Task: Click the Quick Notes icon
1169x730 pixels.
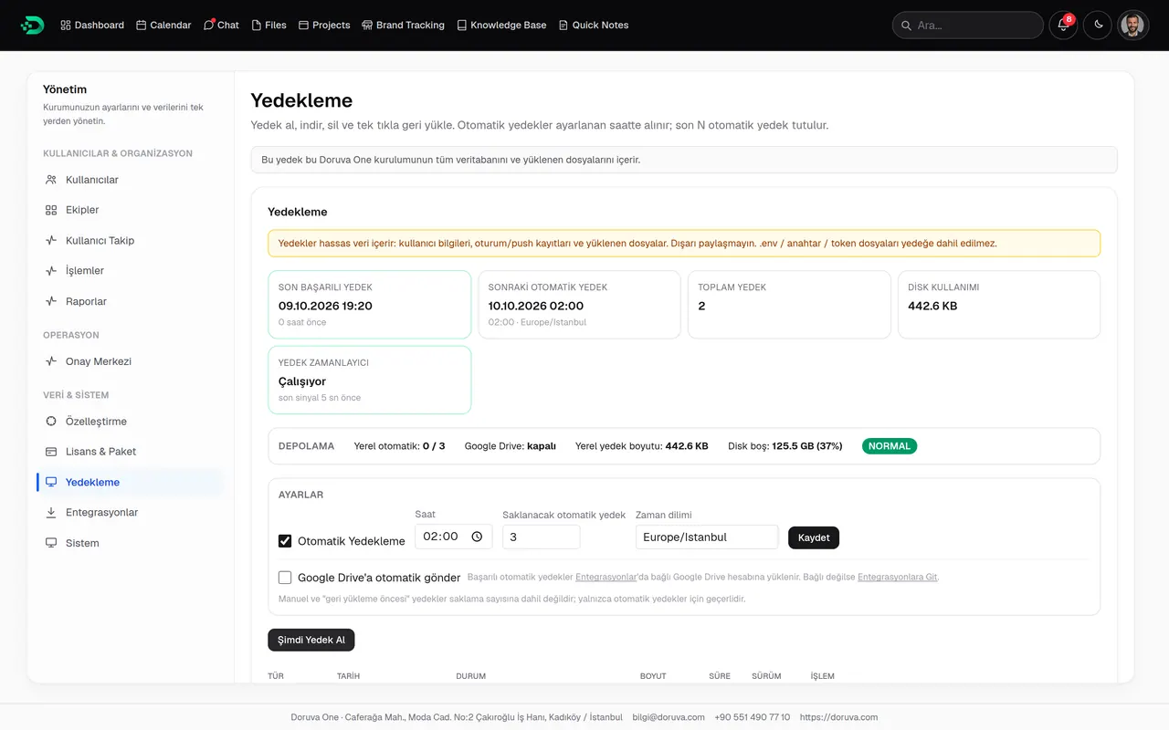Action: 563,26
